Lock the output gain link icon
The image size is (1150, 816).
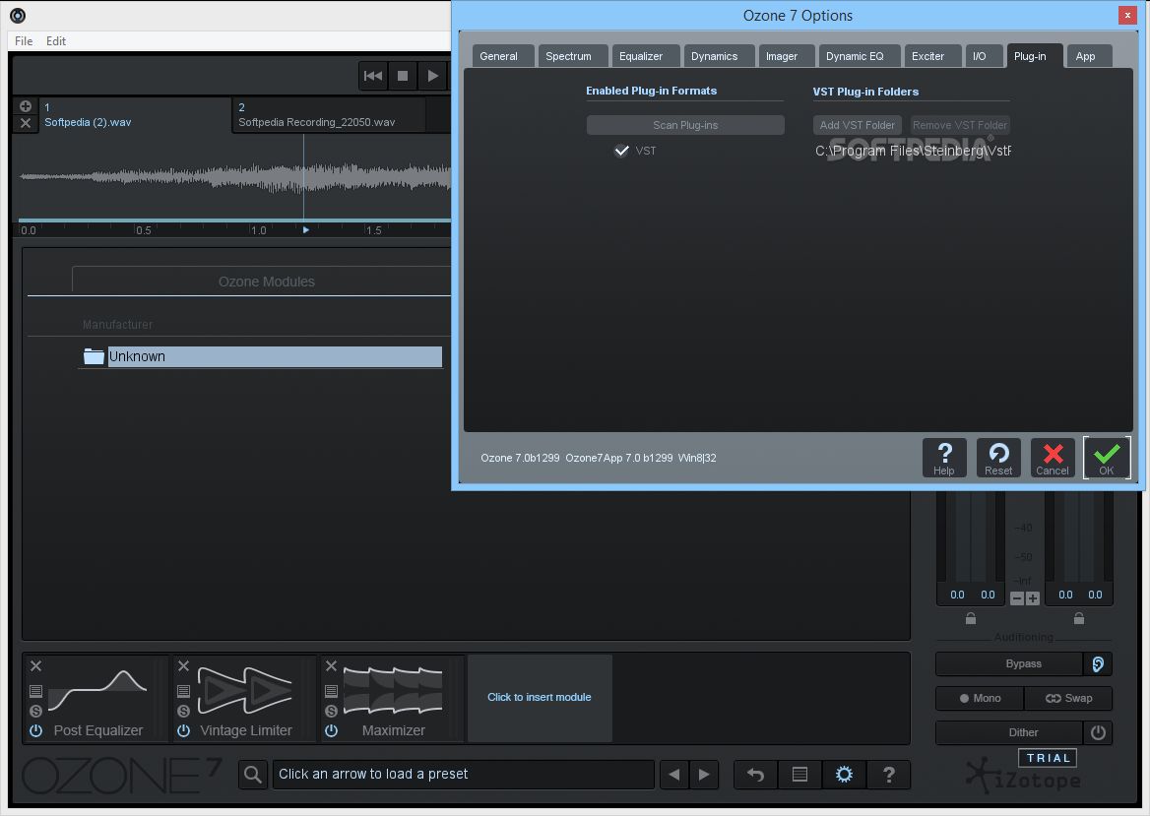(x=1079, y=619)
